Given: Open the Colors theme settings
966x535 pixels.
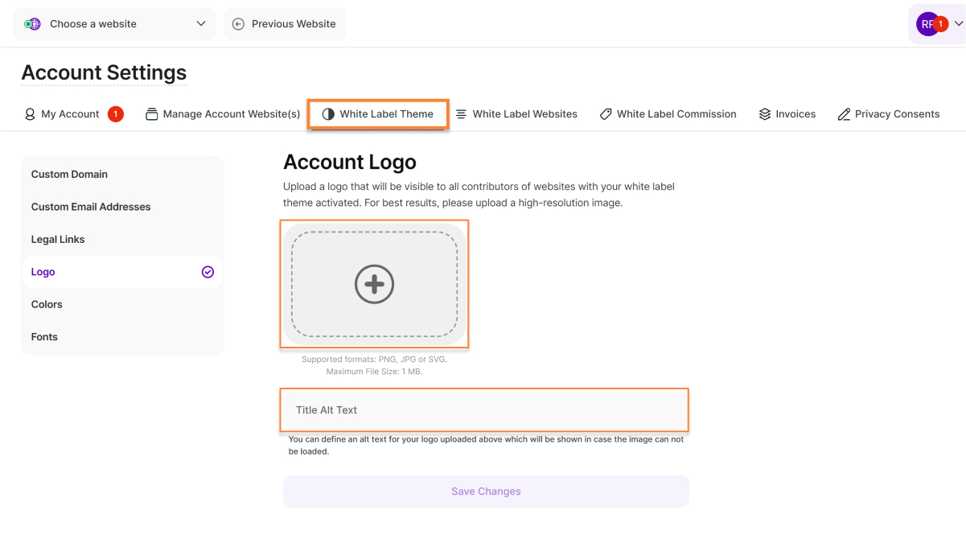Looking at the screenshot, I should click(47, 304).
